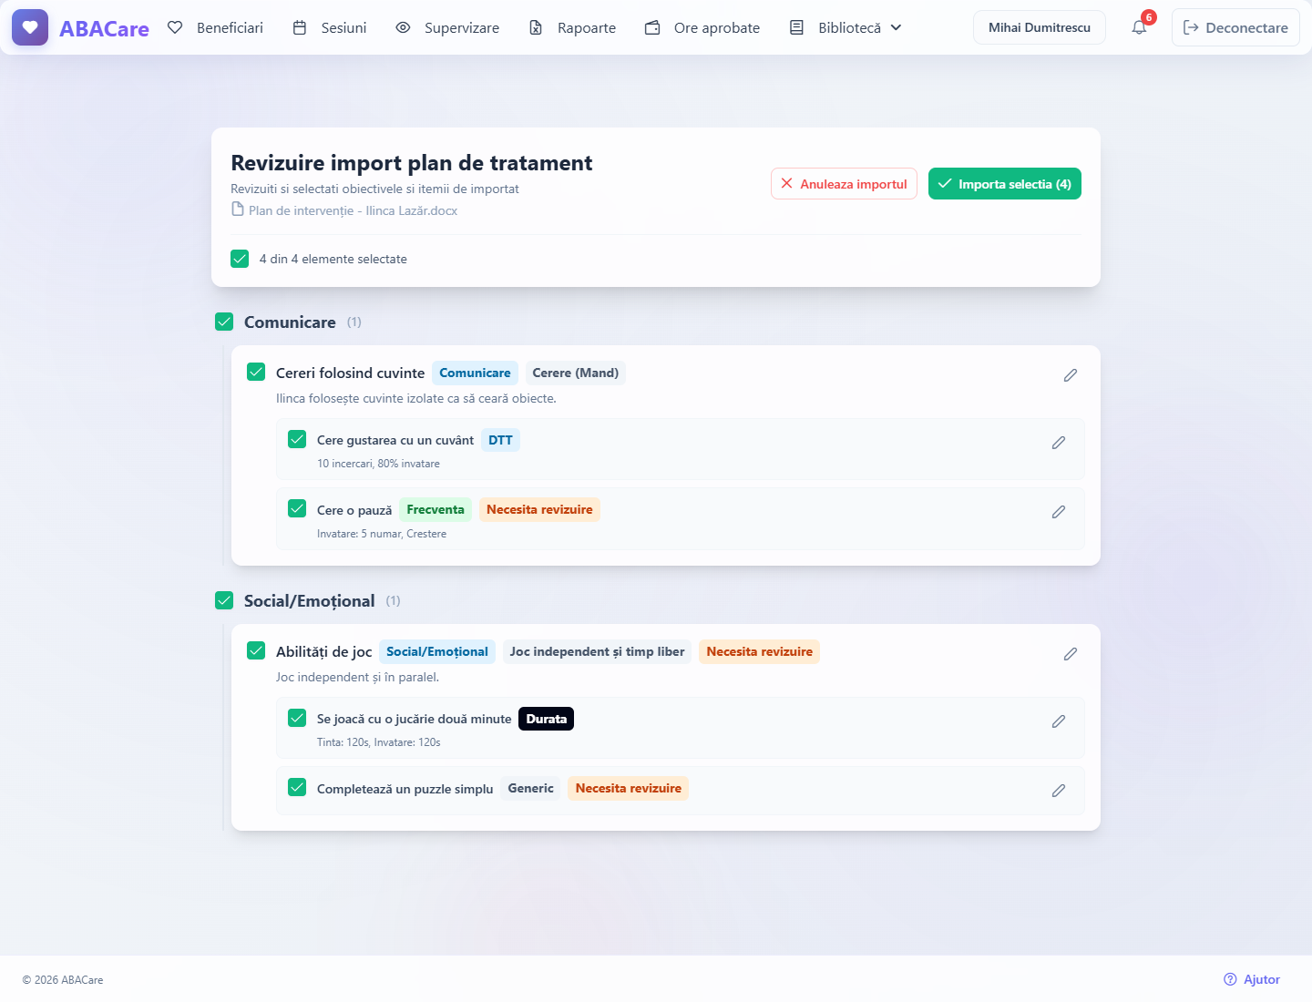
Task: Open the Rapoarte section
Action: [x=573, y=27]
